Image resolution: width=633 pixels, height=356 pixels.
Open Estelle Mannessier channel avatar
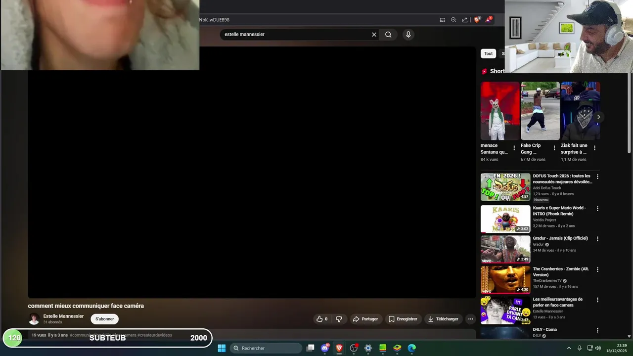pyautogui.click(x=34, y=319)
